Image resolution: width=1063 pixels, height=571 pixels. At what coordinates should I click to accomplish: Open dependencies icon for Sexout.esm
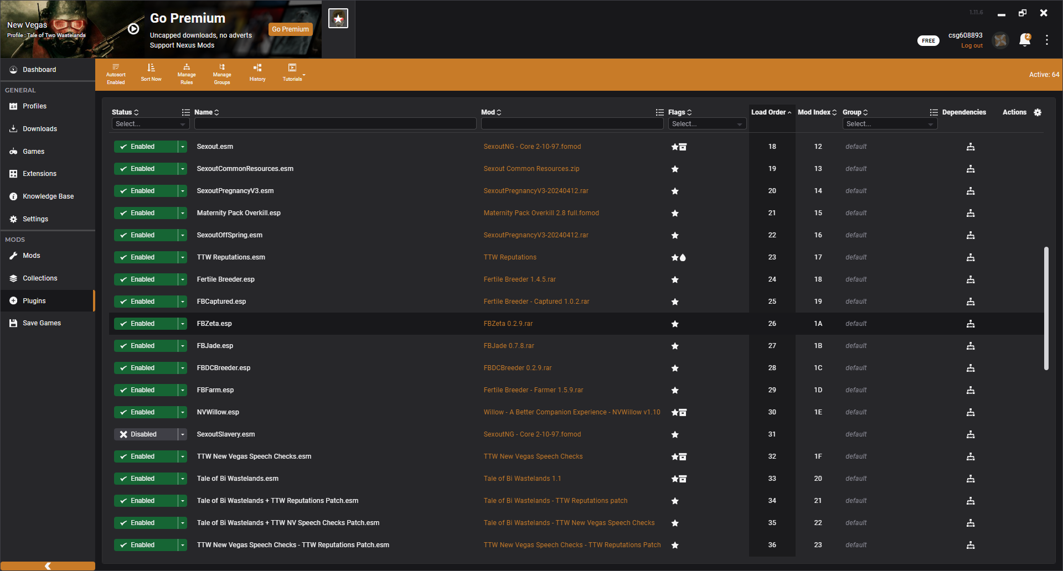pos(971,147)
